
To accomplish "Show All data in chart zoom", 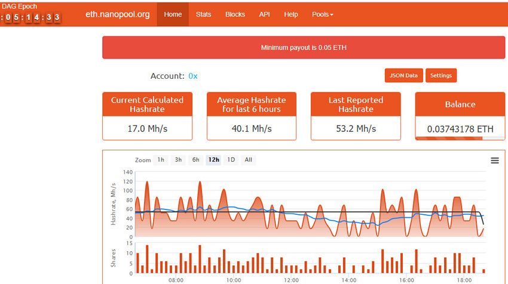I will point(249,160).
